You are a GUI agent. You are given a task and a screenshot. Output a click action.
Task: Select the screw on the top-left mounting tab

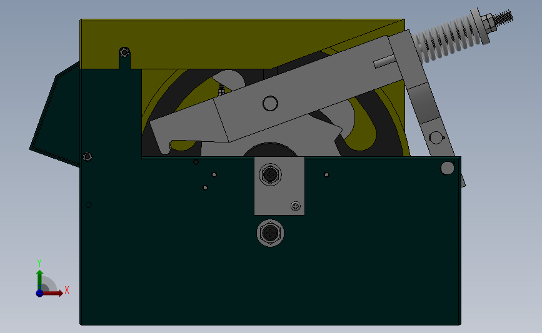tap(124, 52)
